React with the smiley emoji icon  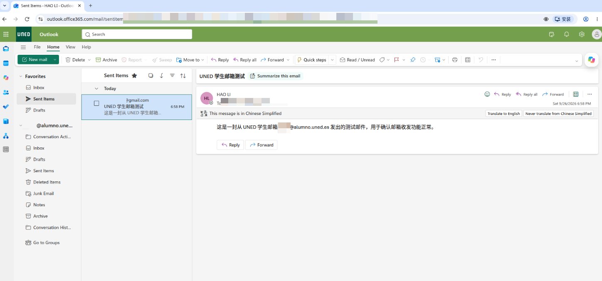point(487,94)
